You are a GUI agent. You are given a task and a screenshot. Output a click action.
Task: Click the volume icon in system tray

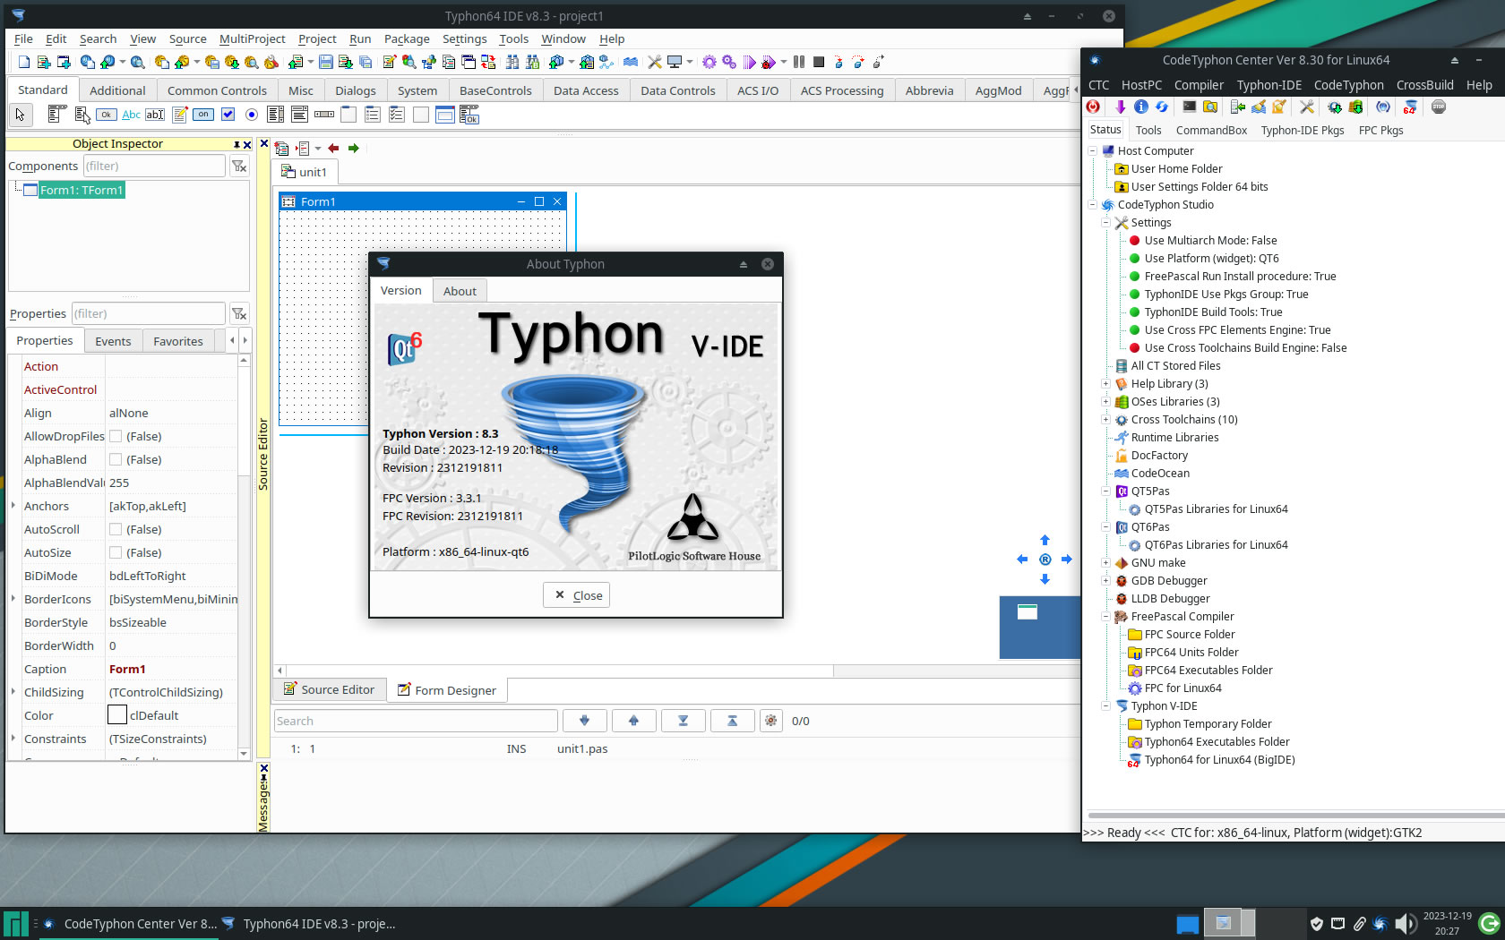tap(1406, 923)
